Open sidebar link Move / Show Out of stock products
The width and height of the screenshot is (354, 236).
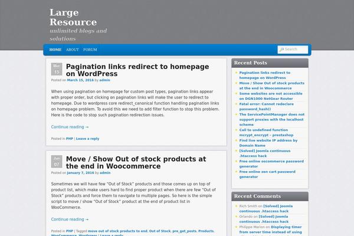click(272, 86)
